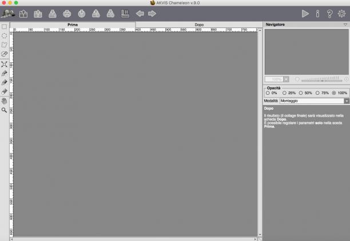Click the horizontal scrollbar left arrow
The height and width of the screenshot is (241, 350).
12,239
